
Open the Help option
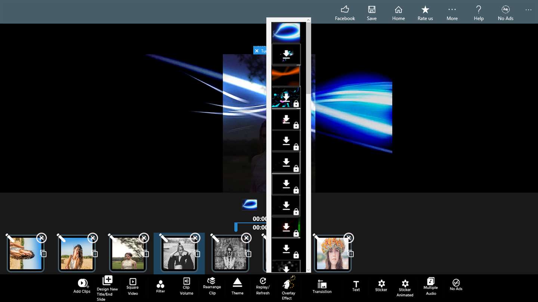479,13
